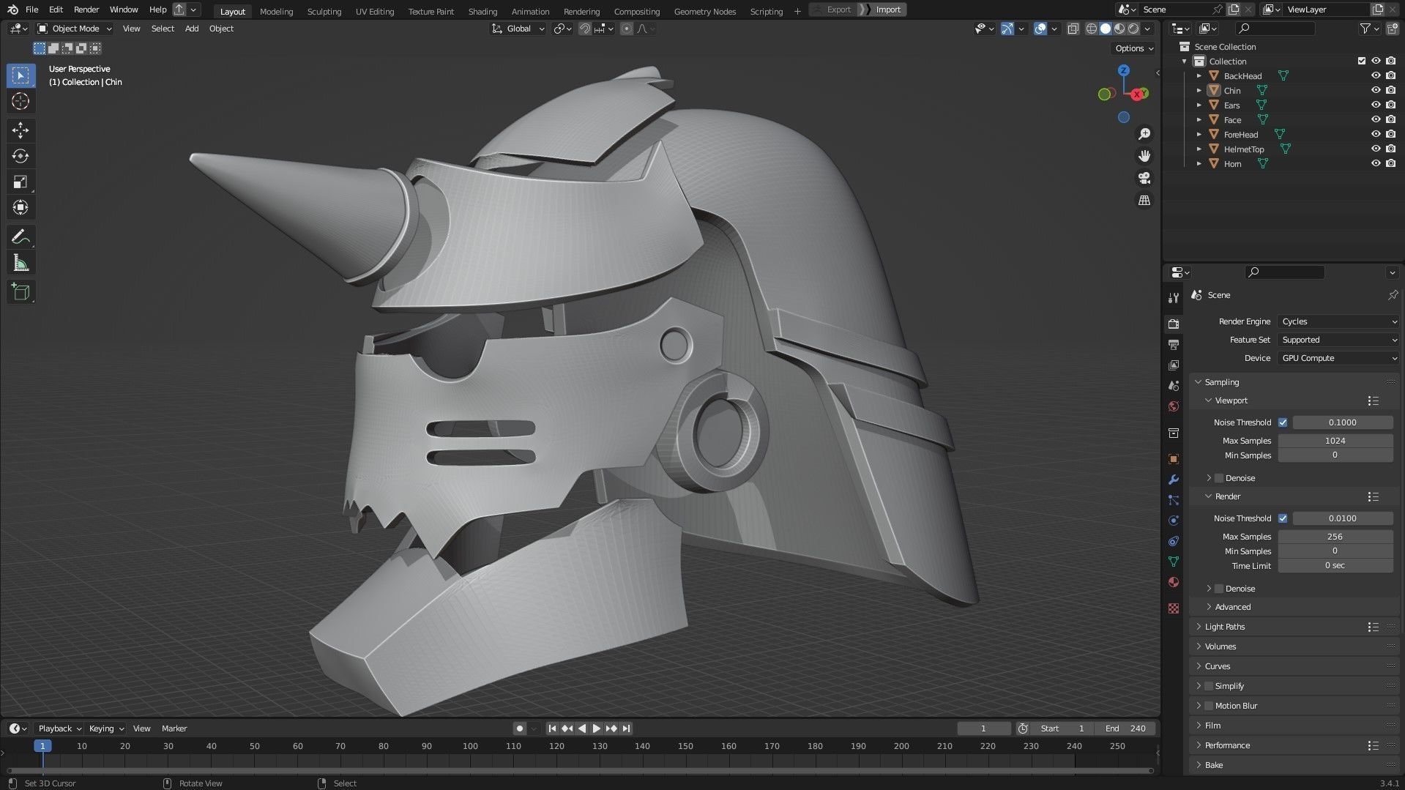
Task: Select the Add Cube tool
Action: [21, 291]
